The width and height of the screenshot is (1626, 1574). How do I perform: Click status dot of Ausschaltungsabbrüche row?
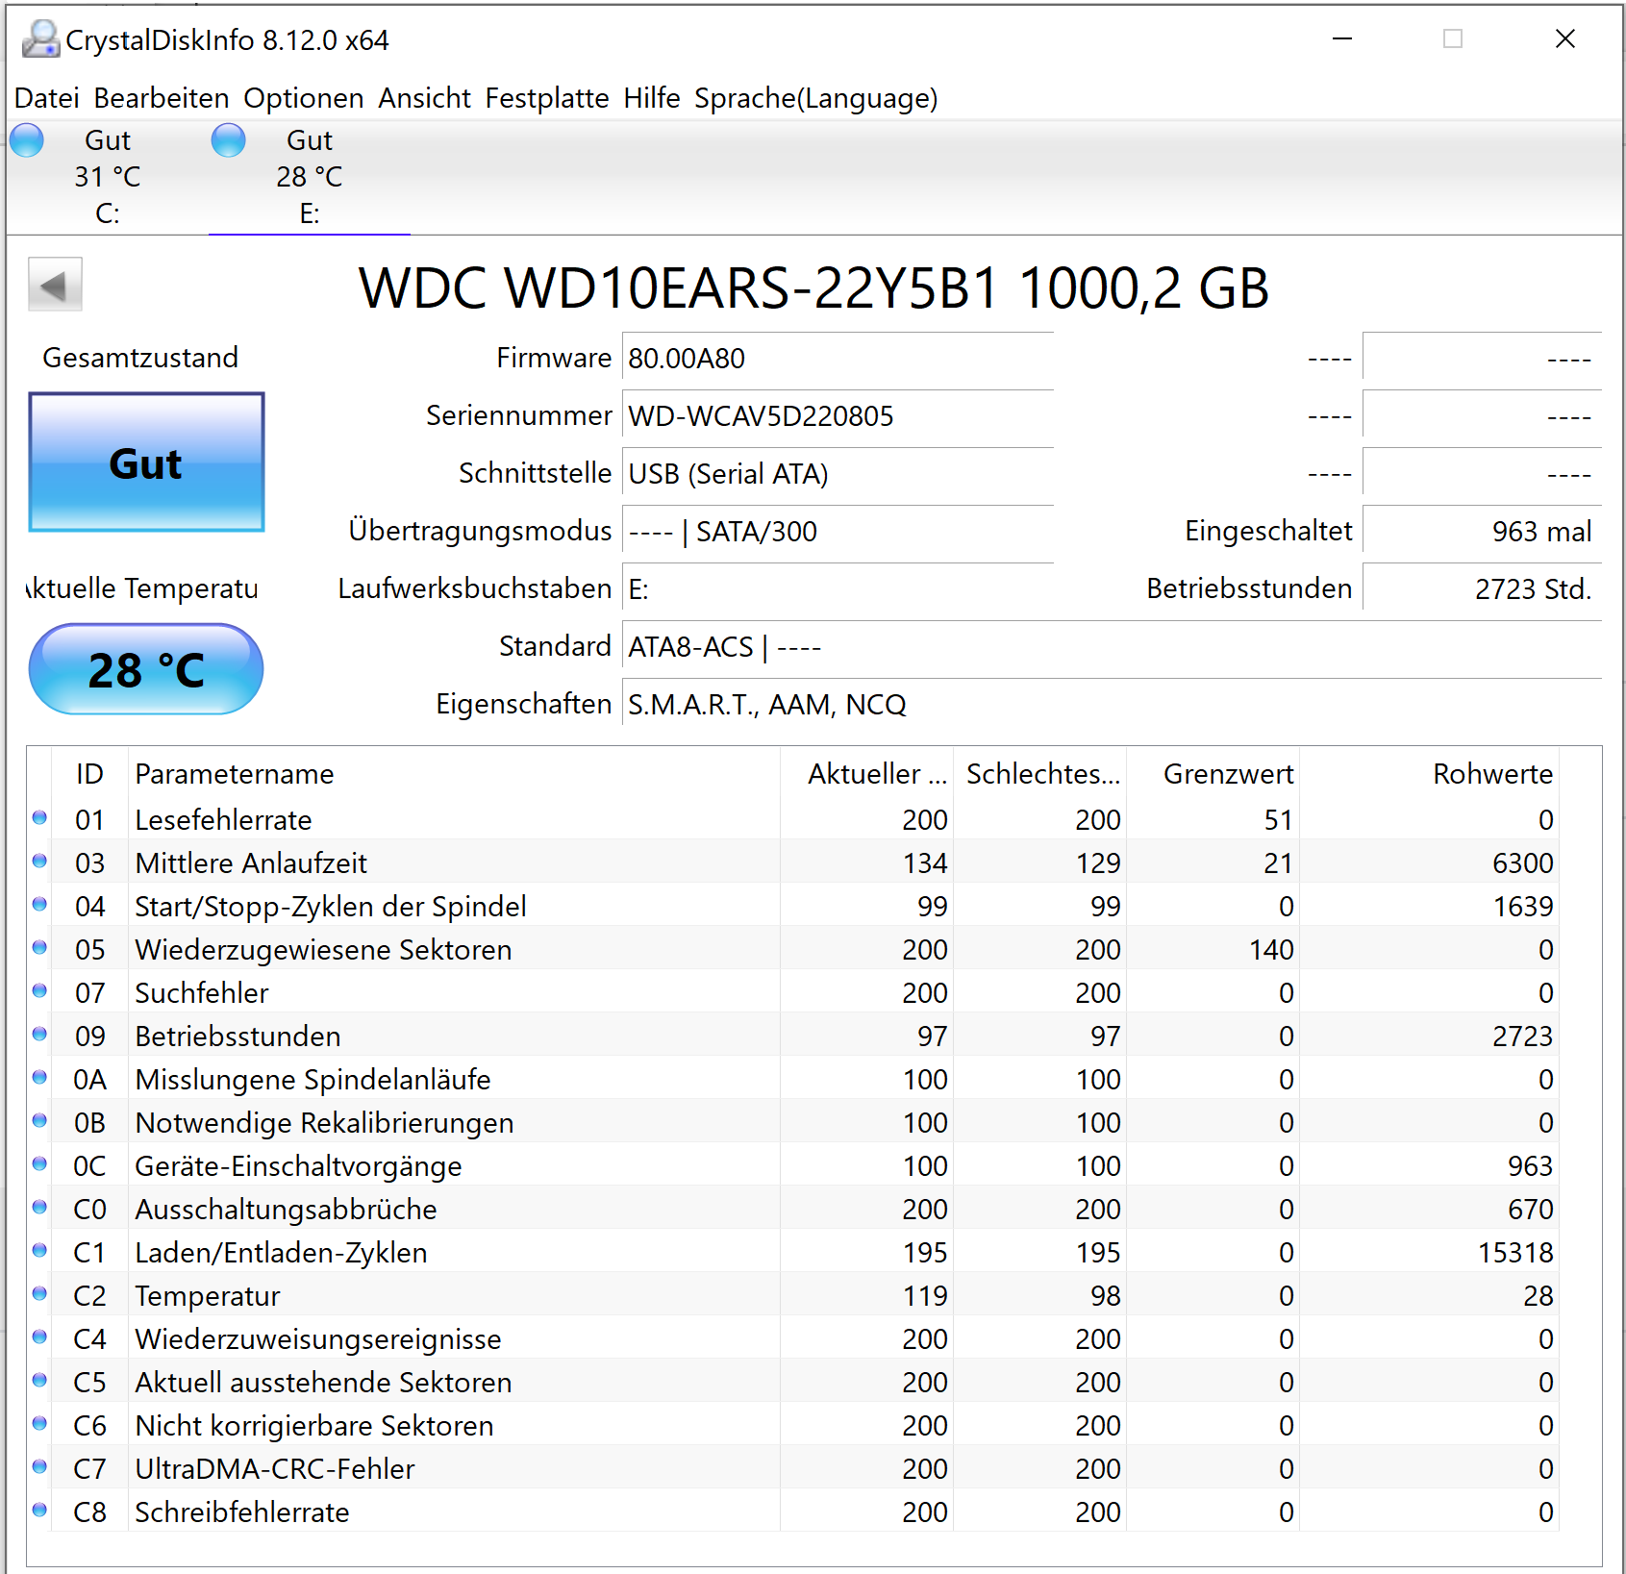[x=39, y=1207]
